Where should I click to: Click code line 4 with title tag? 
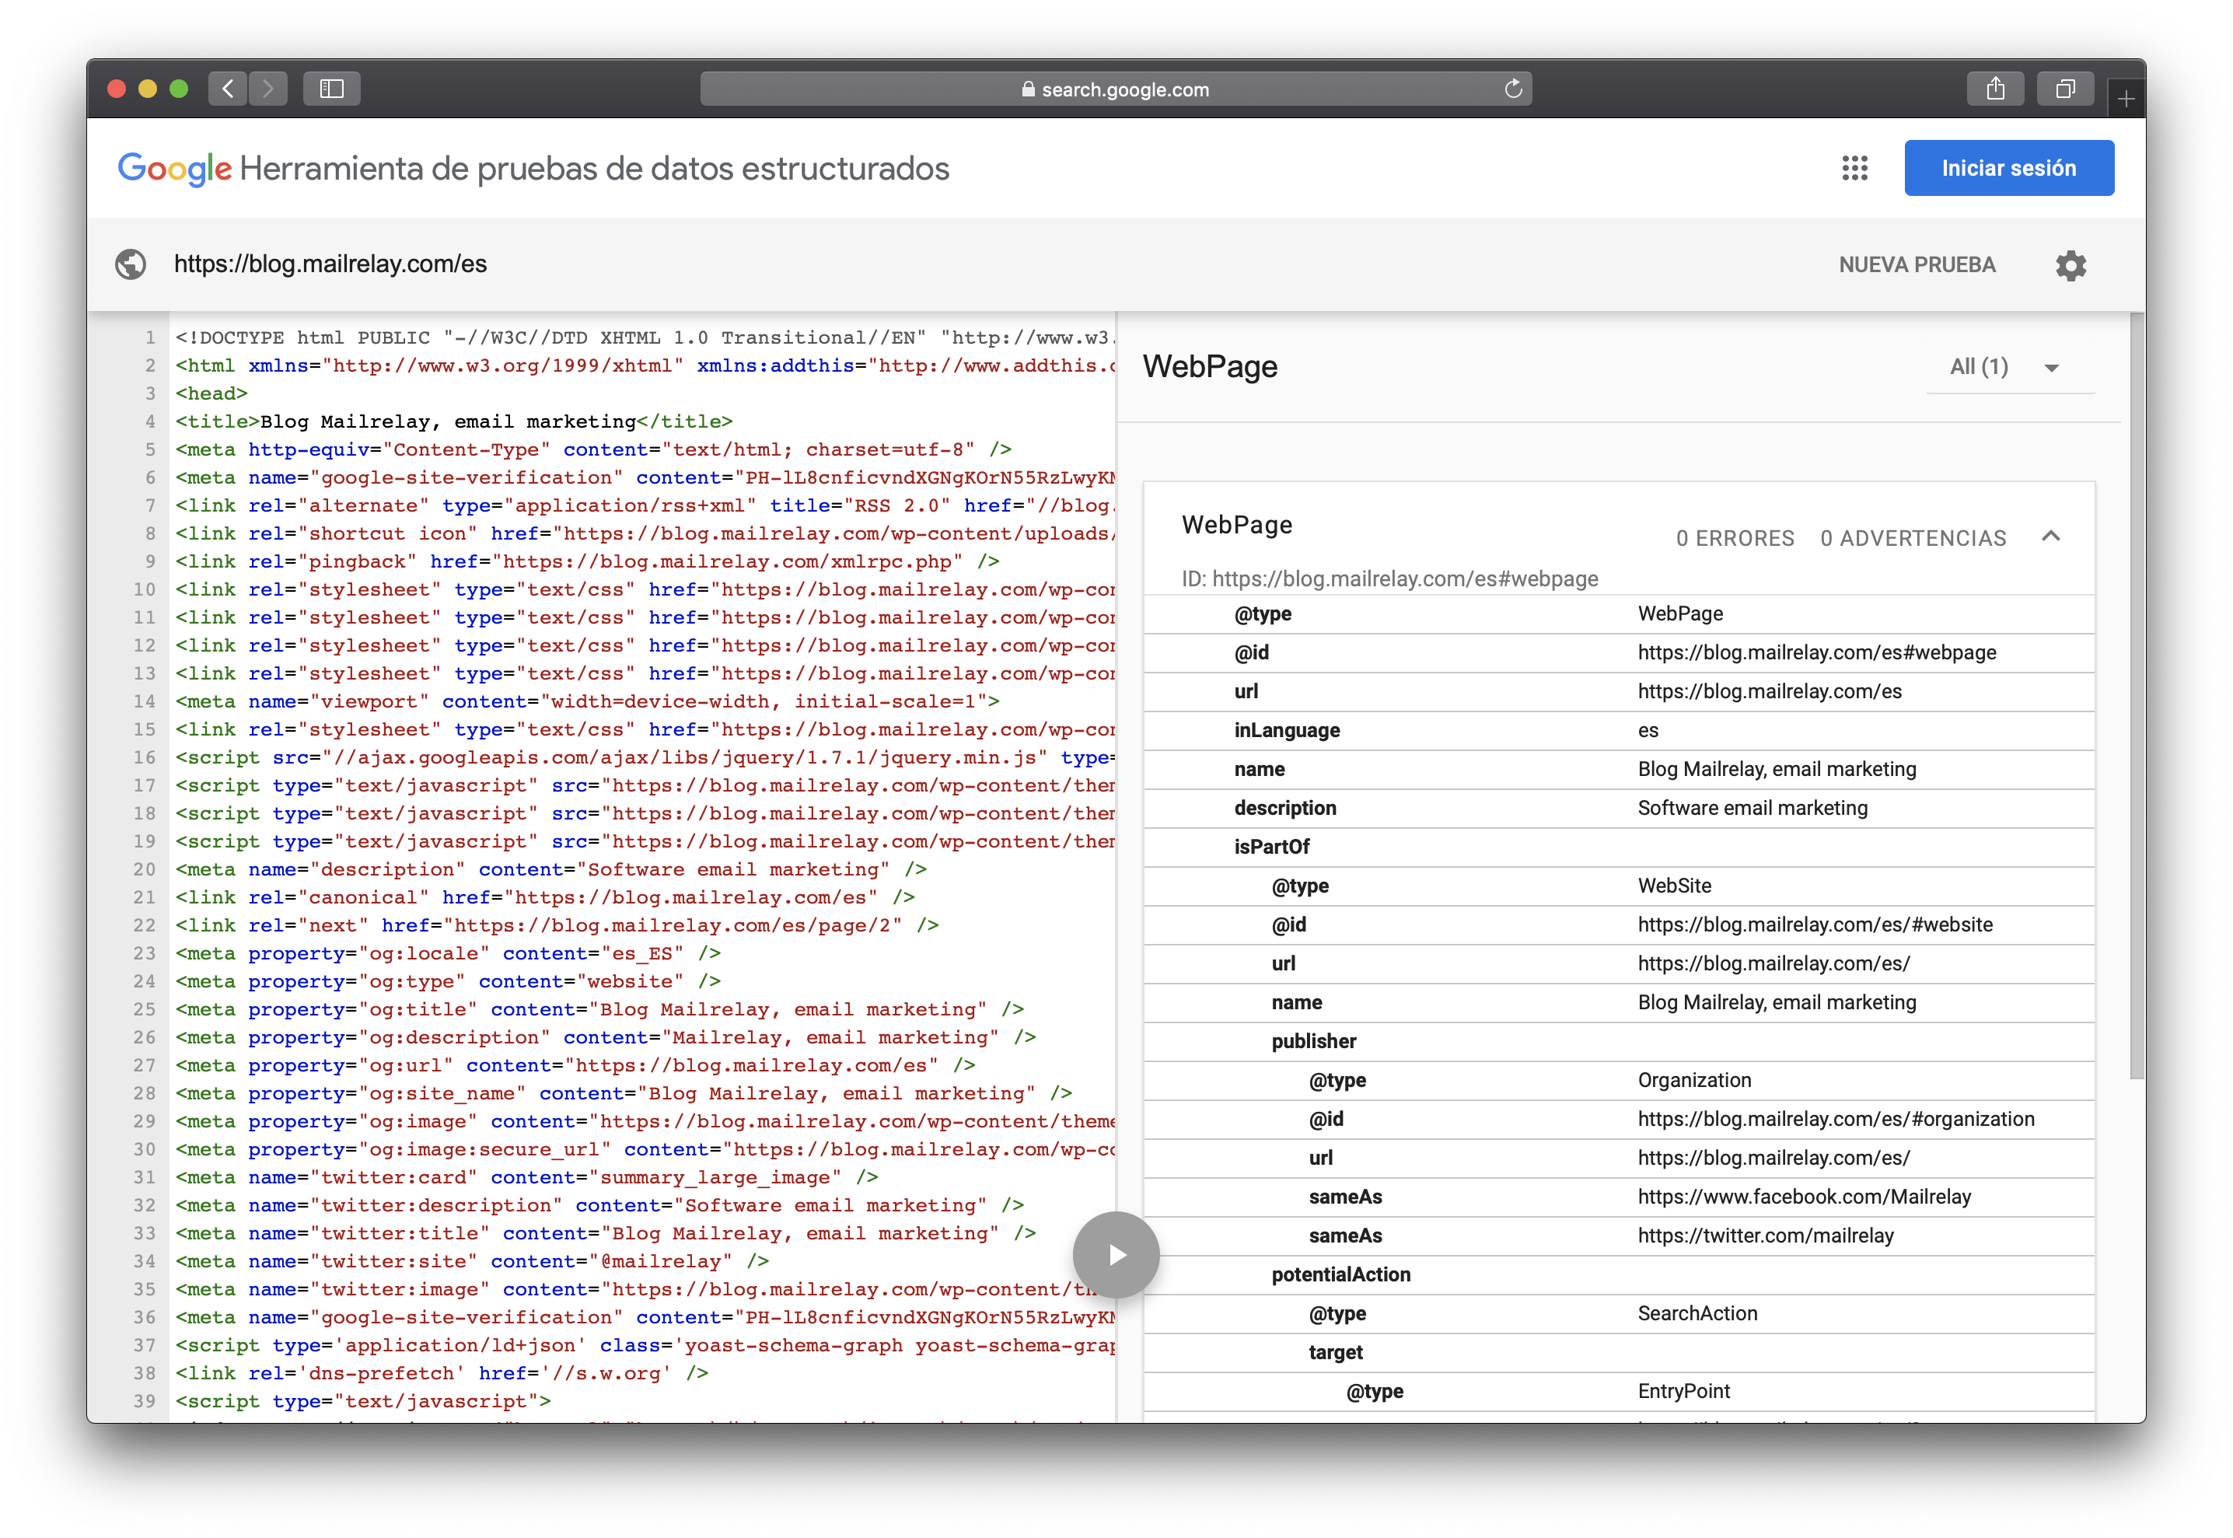[454, 421]
